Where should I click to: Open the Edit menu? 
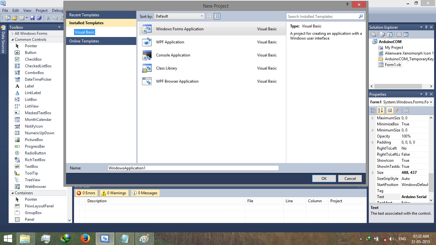pyautogui.click(x=15, y=11)
